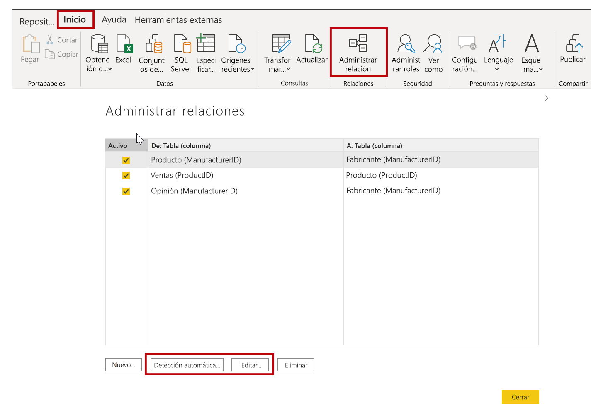Switch to the Inicio tab
The image size is (591, 410).
(x=75, y=19)
